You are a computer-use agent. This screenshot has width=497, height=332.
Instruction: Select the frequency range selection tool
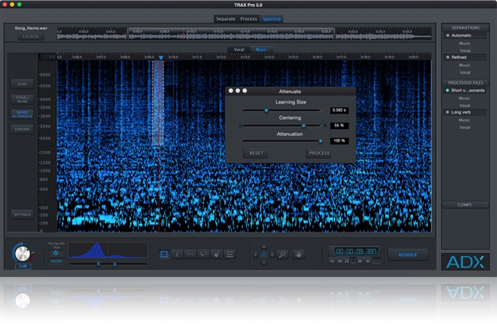(190, 254)
